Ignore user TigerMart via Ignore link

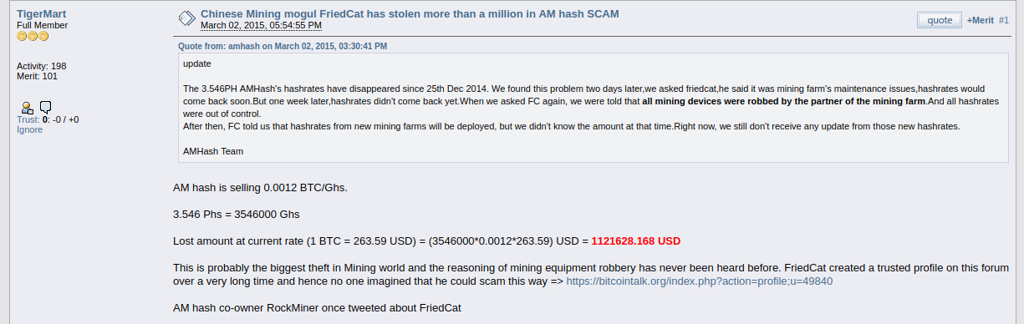pos(29,130)
